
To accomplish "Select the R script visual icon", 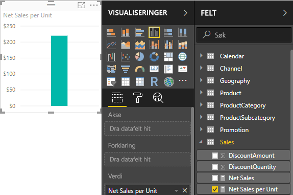I will pos(154,81).
